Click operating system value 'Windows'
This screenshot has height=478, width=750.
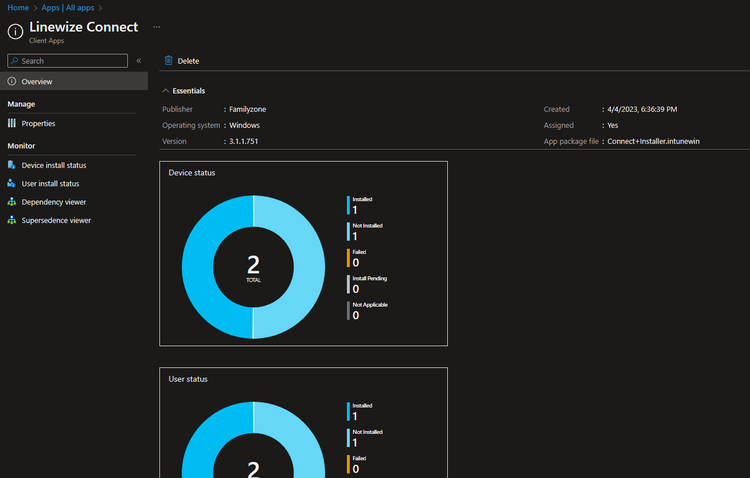point(244,125)
